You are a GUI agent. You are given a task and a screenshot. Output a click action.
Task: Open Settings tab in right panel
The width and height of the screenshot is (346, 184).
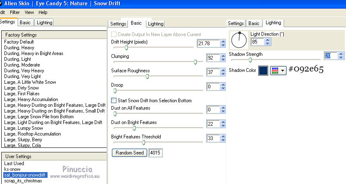click(x=236, y=23)
